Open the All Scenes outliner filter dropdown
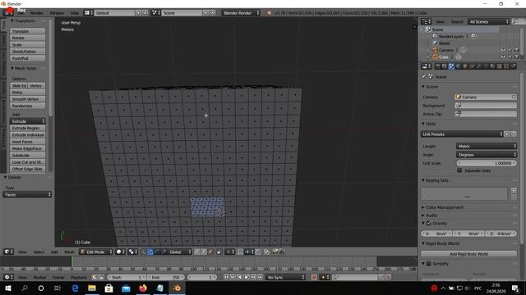Image resolution: width=526 pixels, height=295 pixels. (488, 22)
